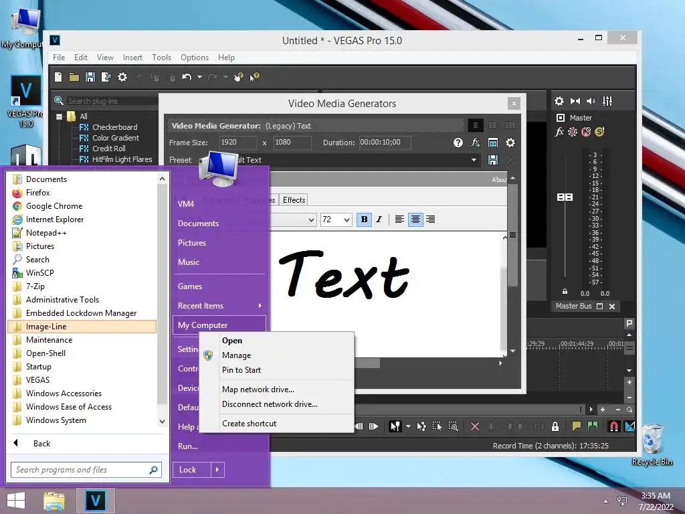685x514 pixels.
Task: Open the edit tool dropdown arrow
Action: coord(408,426)
